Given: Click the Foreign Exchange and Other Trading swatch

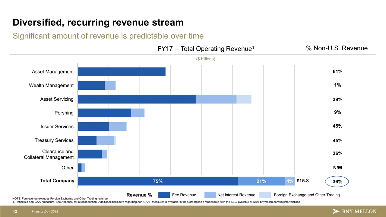Looking at the screenshot, I should [266, 195].
